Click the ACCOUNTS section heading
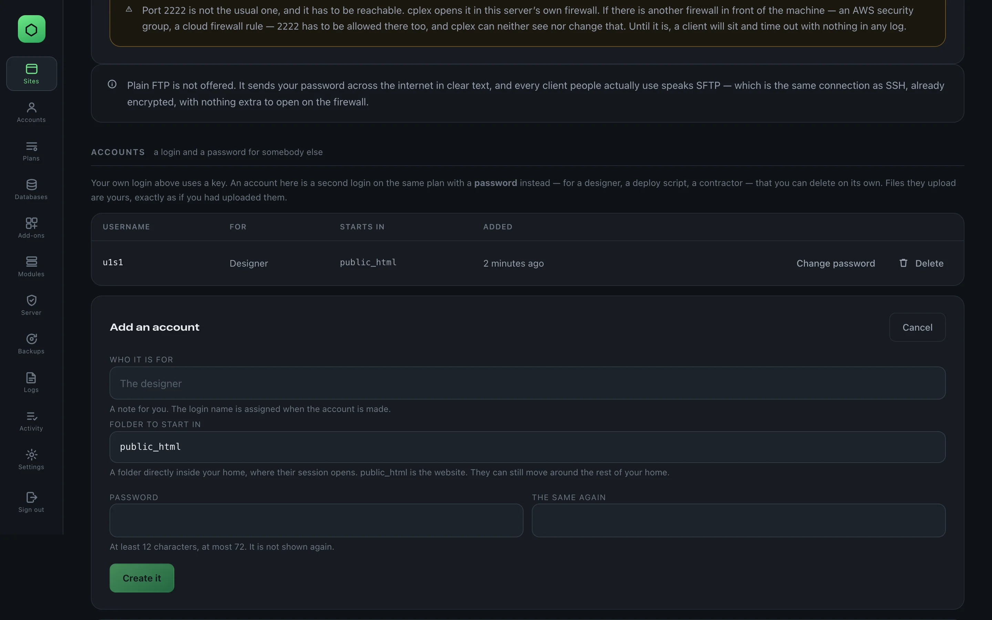Viewport: 992px width, 620px height. tap(118, 152)
